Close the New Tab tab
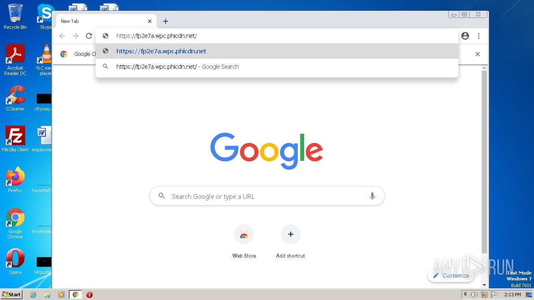Screen dimensions: 534x300 click(150, 21)
